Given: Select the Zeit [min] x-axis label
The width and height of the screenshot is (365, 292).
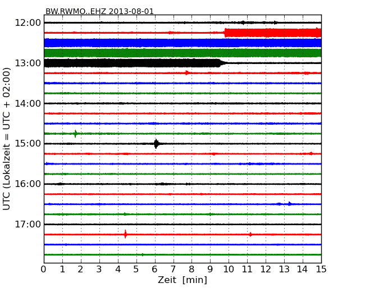Looking at the screenshot, I should coord(182,280).
